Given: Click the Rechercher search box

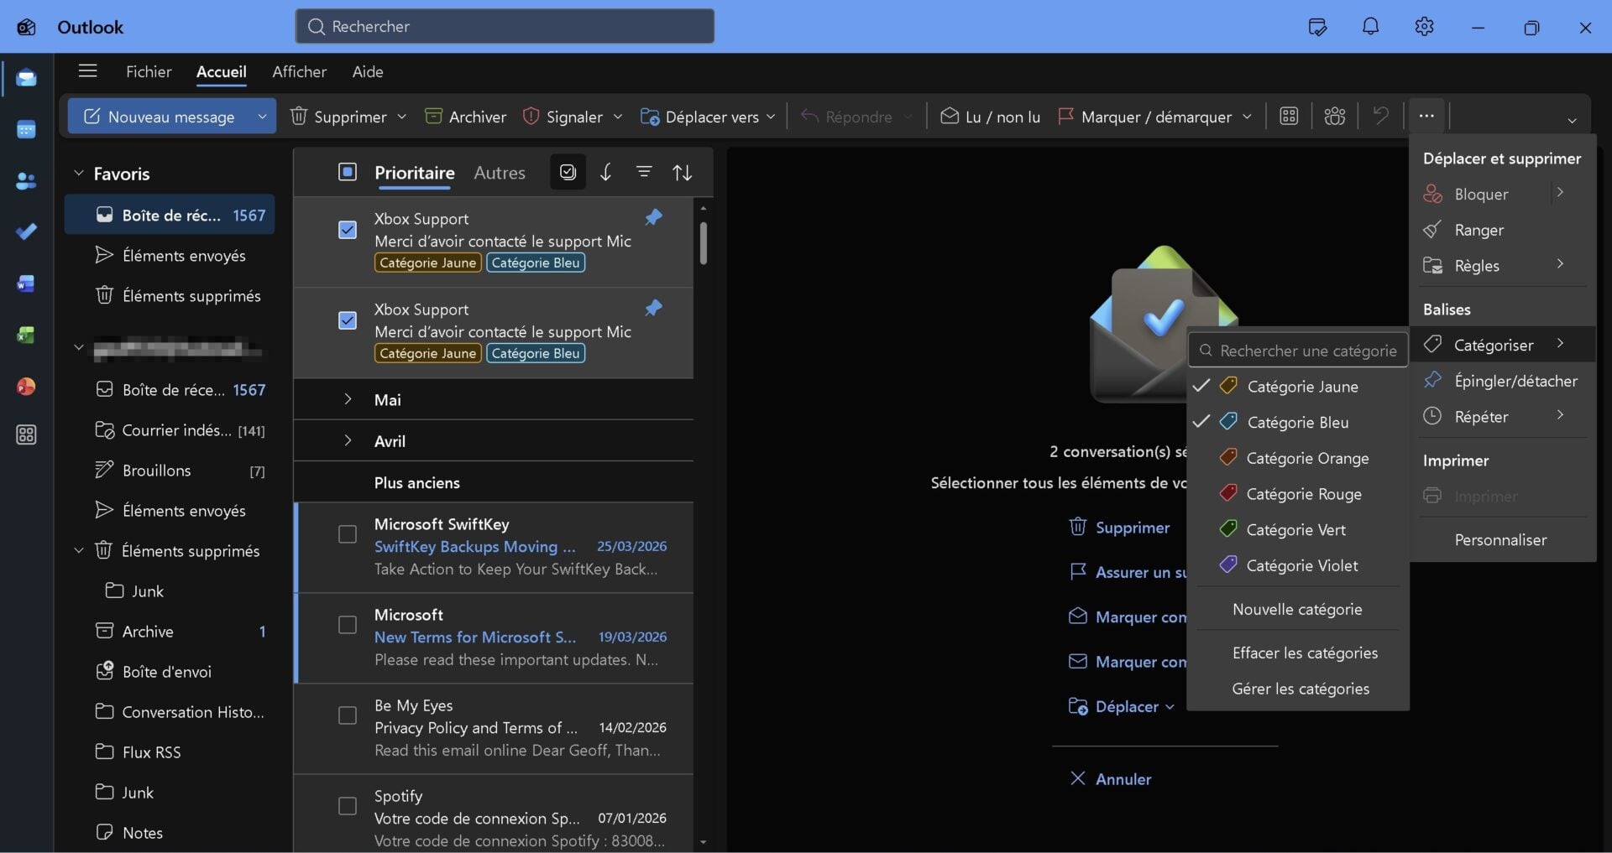Looking at the screenshot, I should (505, 27).
